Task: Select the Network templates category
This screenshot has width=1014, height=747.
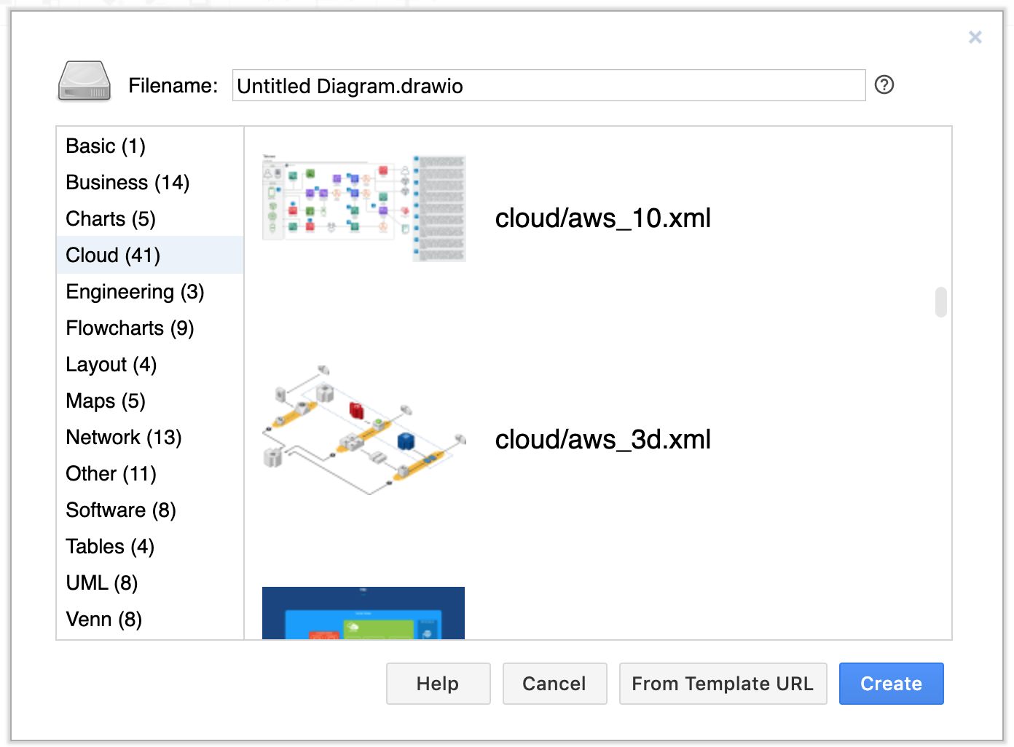Action: tap(123, 437)
